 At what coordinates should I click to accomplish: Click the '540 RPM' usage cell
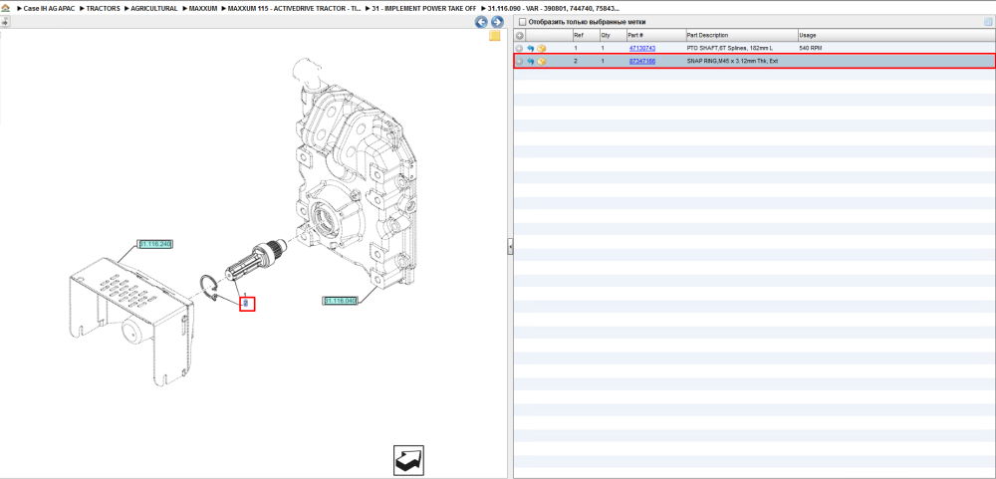tap(812, 48)
